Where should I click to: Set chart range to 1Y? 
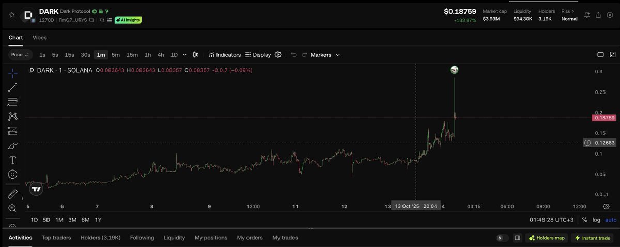(98, 220)
